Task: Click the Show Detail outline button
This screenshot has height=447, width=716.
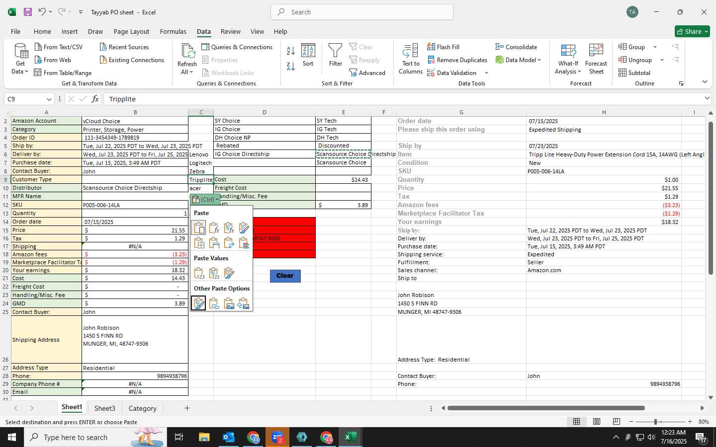Action: 675,47
